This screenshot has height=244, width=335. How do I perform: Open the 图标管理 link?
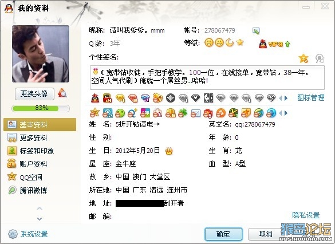[311, 98]
